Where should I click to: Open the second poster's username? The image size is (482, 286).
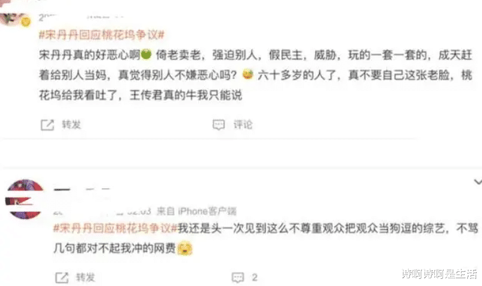(x=82, y=190)
